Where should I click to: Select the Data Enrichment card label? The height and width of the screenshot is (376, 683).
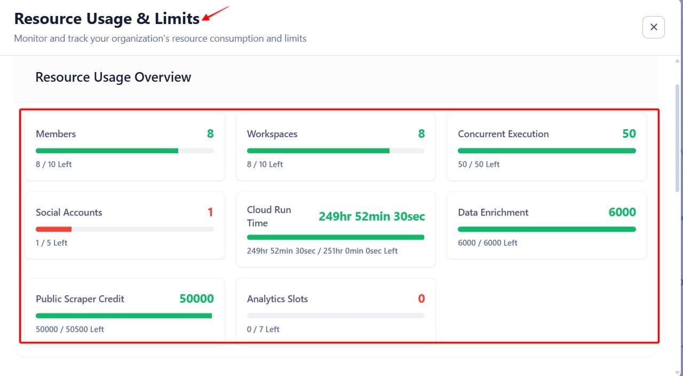click(x=493, y=213)
